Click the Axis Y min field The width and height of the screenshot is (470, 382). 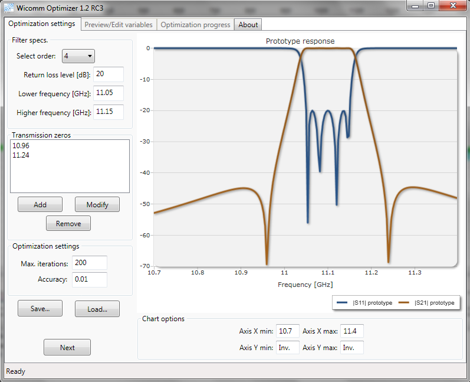point(287,348)
